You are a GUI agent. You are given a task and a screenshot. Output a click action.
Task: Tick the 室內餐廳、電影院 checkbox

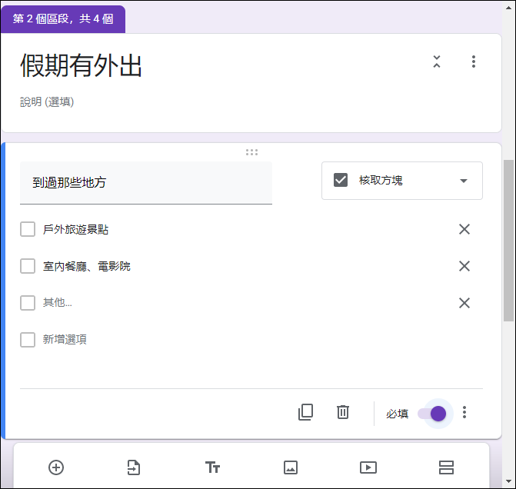click(x=28, y=266)
